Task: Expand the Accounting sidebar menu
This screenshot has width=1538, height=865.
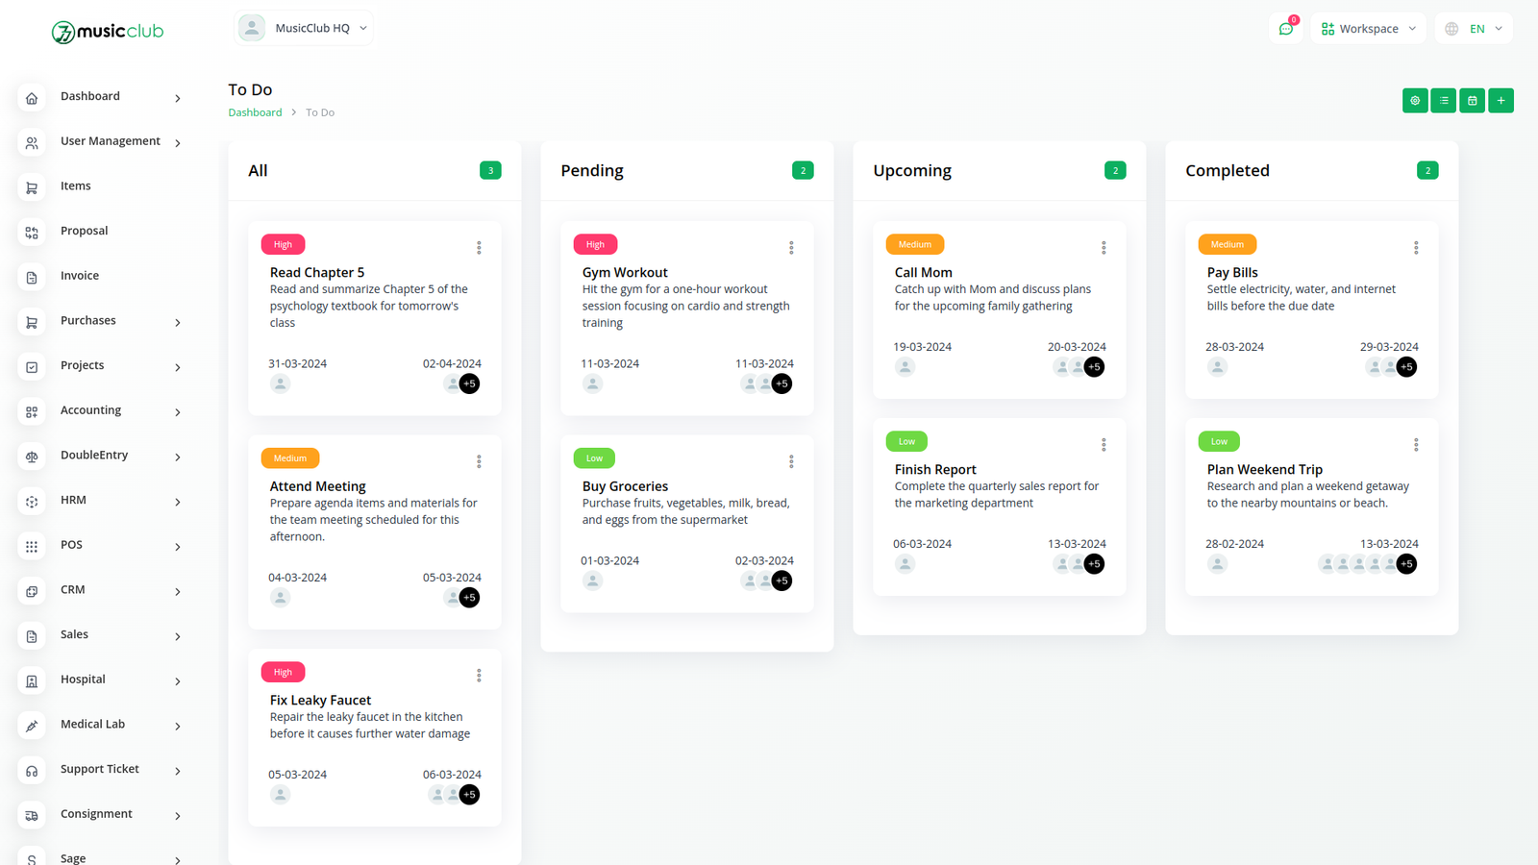Action: pos(100,410)
